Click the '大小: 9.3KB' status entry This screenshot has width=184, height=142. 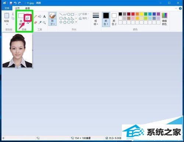coord(115,138)
